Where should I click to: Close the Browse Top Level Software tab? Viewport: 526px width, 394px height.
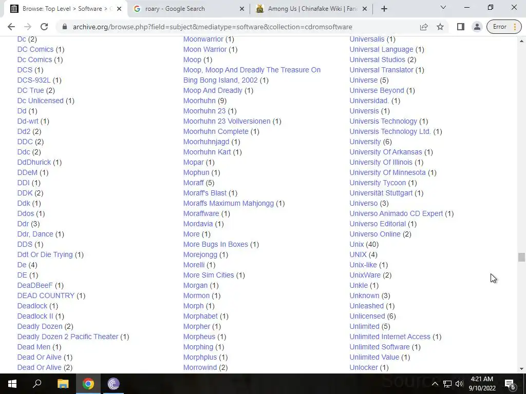(119, 9)
